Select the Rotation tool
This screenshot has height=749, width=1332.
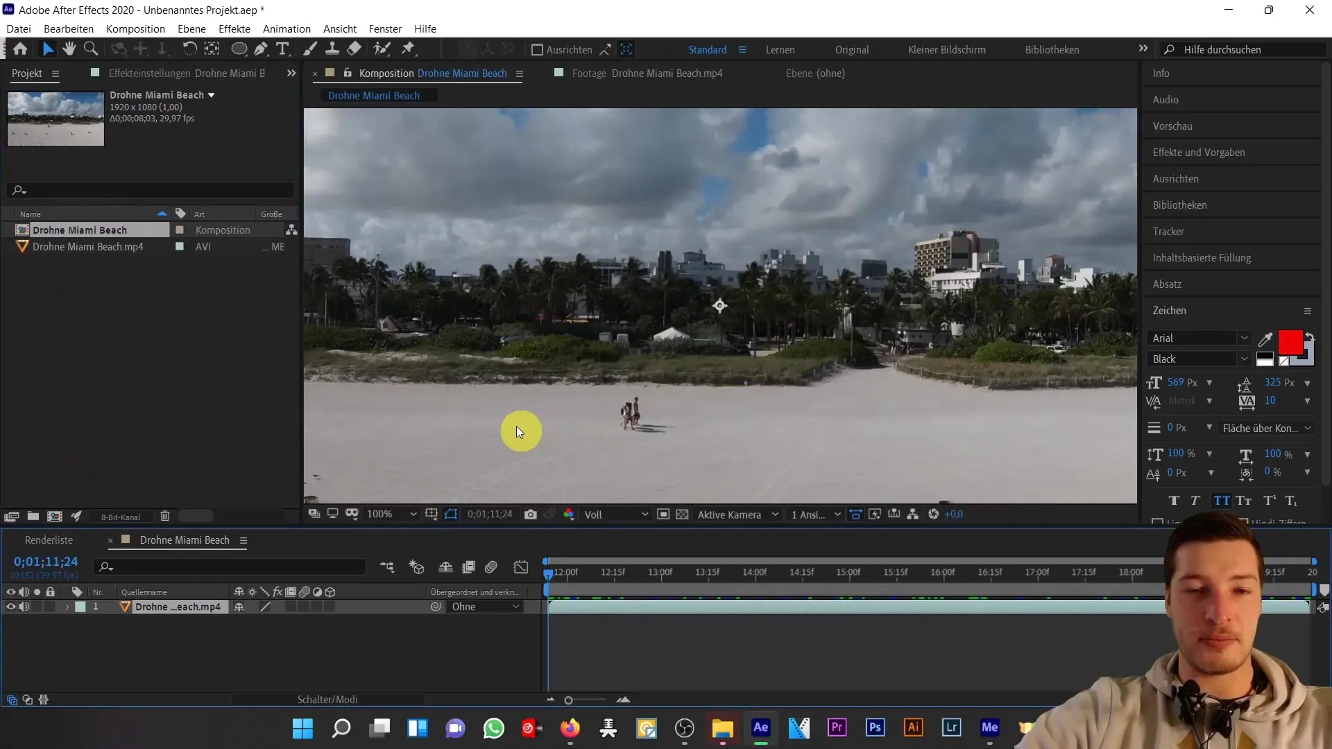click(x=189, y=49)
